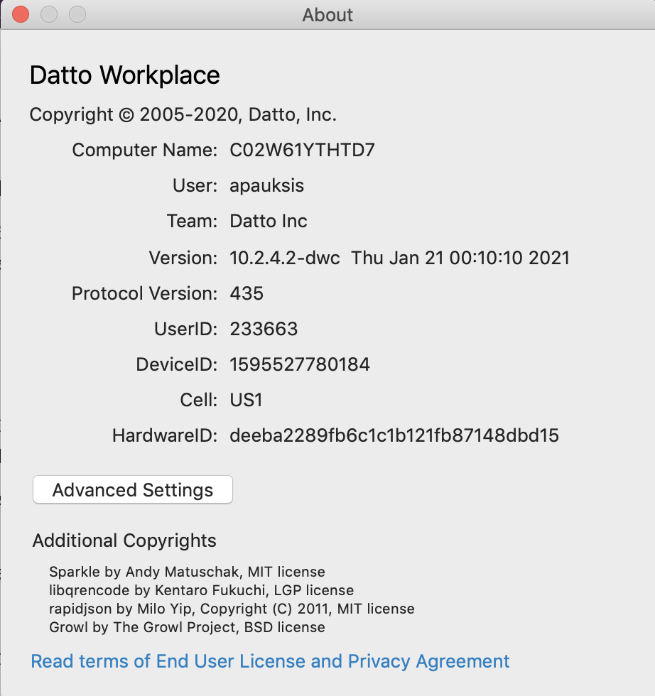Click the Protocol Version value 435

coord(247,293)
